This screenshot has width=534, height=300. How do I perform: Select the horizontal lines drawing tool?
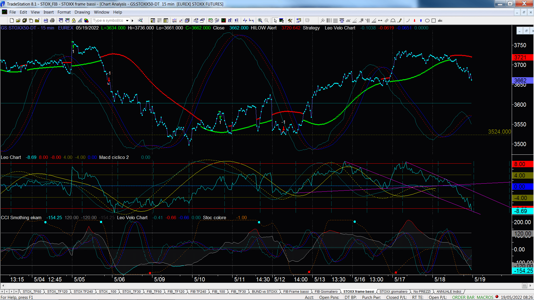tap(335, 21)
